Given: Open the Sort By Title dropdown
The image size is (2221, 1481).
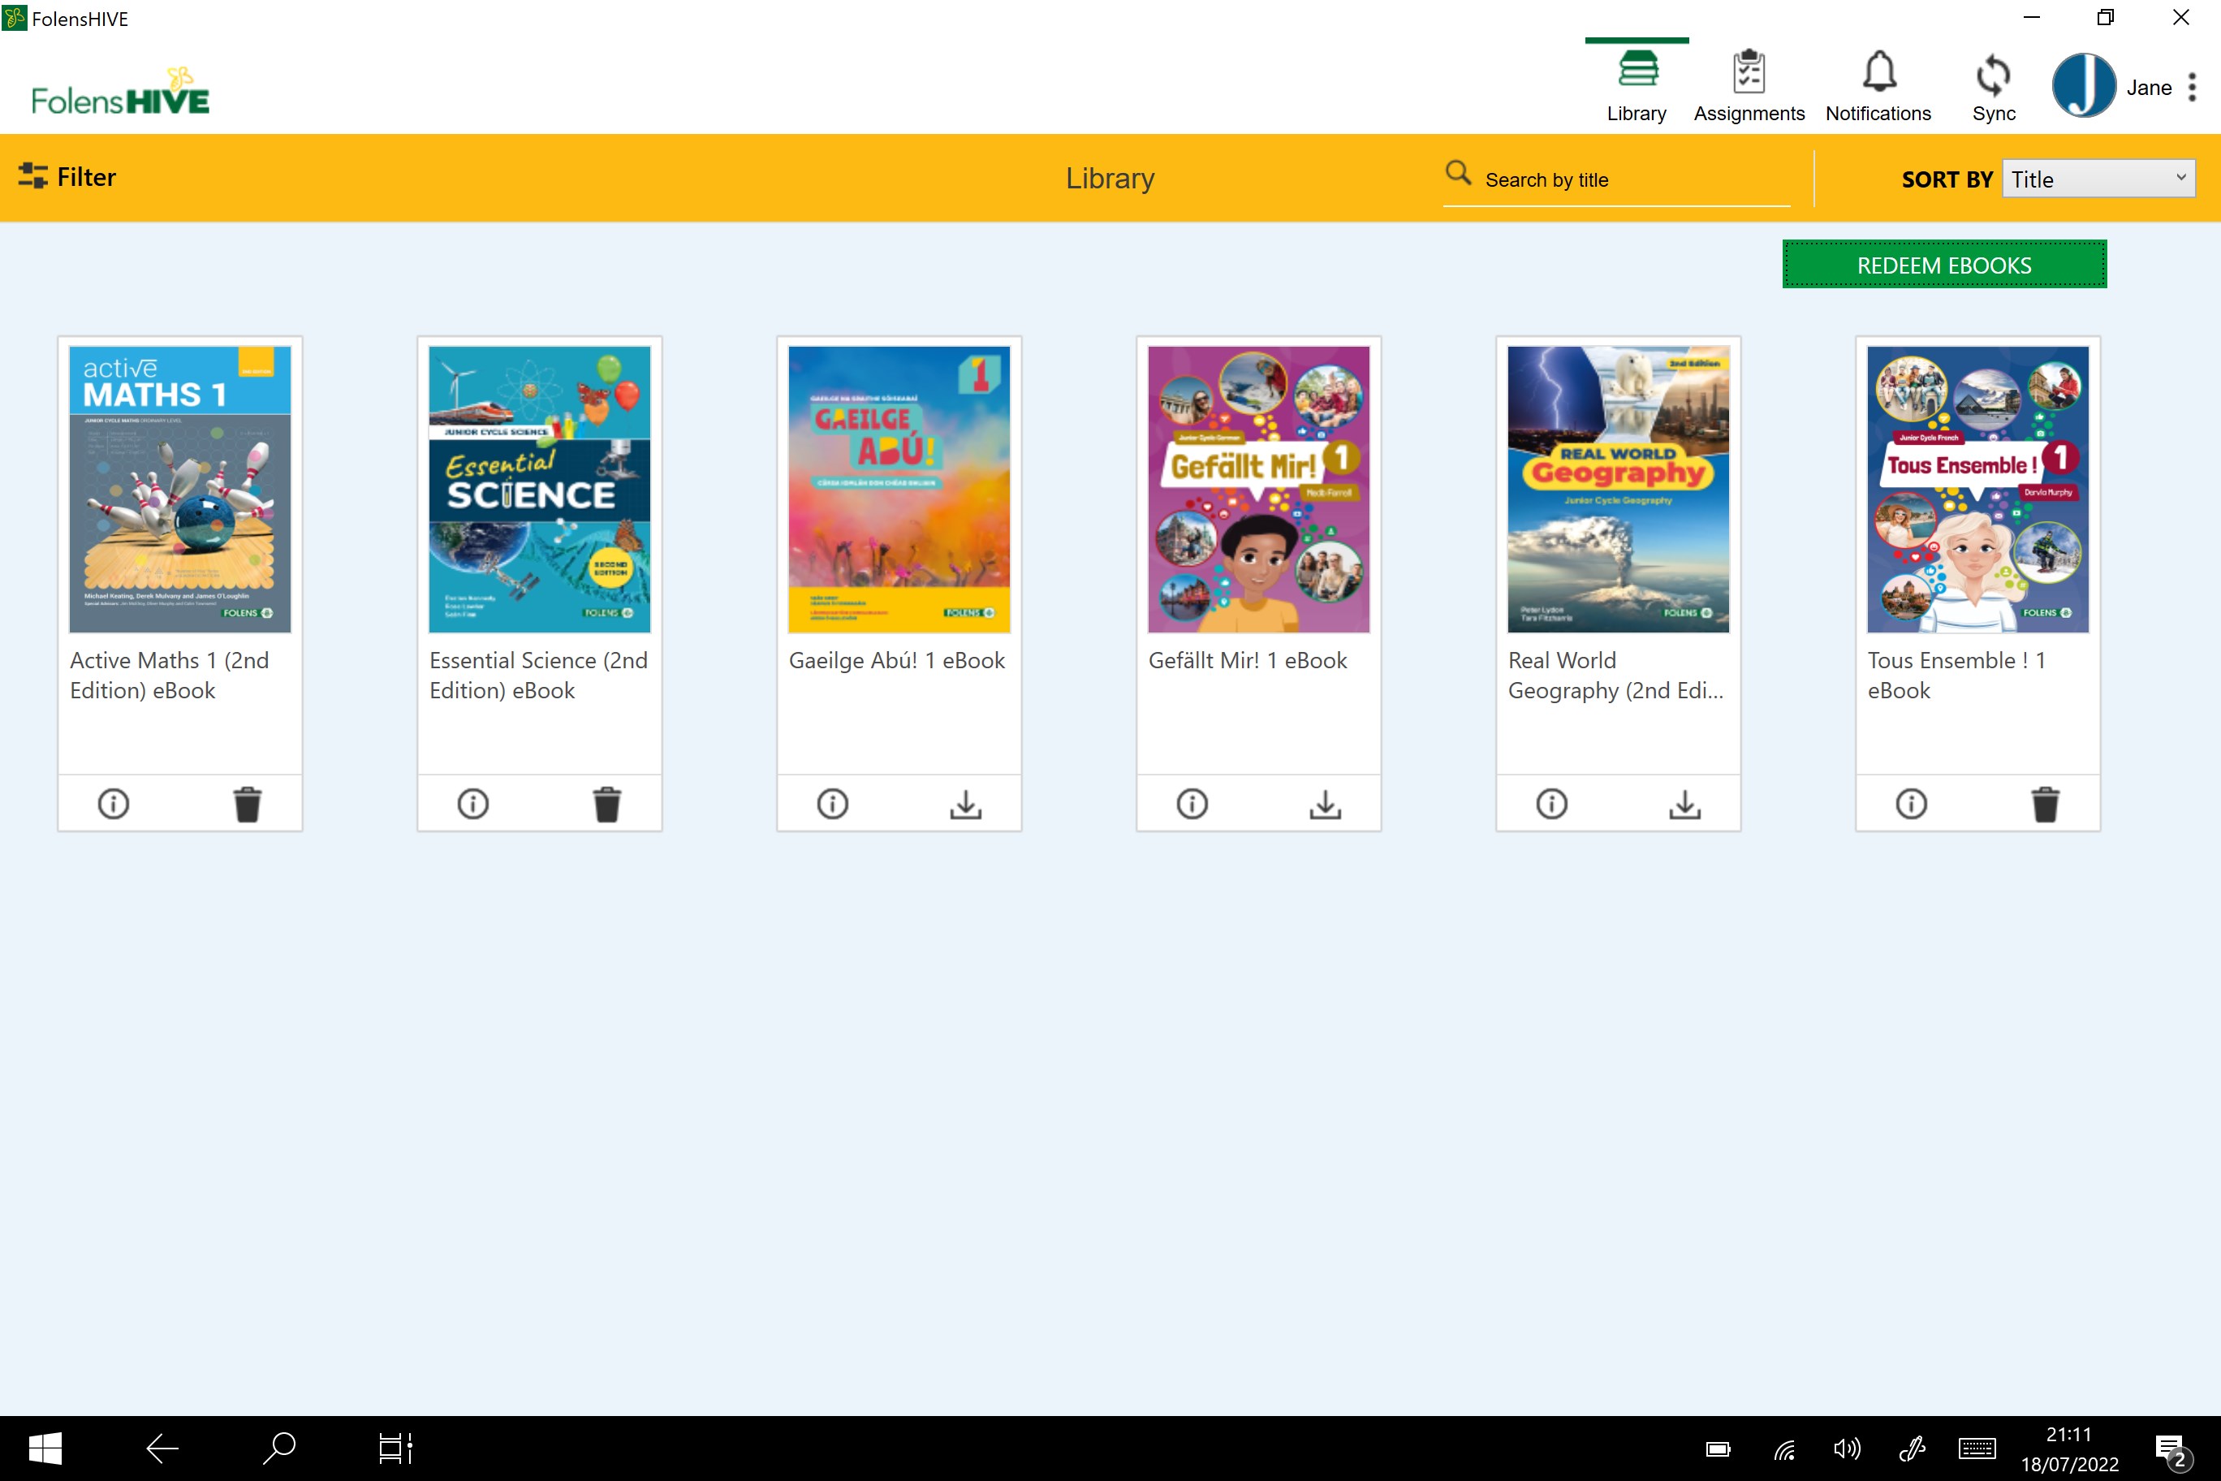Looking at the screenshot, I should (x=2098, y=179).
